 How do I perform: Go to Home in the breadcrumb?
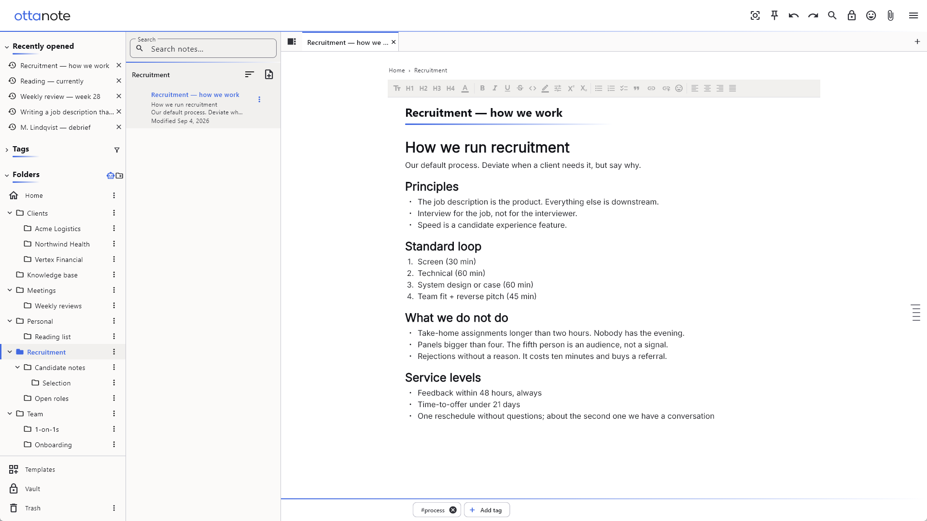[x=397, y=70]
